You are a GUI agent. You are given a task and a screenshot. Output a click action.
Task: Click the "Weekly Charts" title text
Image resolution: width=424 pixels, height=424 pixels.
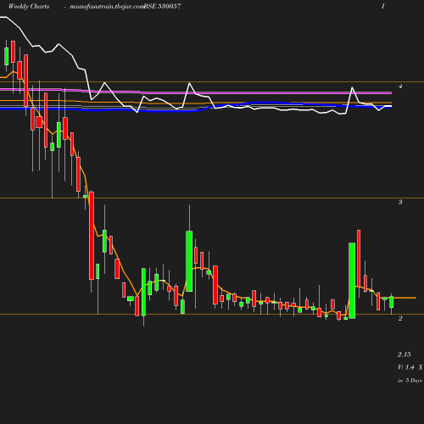(29, 6)
